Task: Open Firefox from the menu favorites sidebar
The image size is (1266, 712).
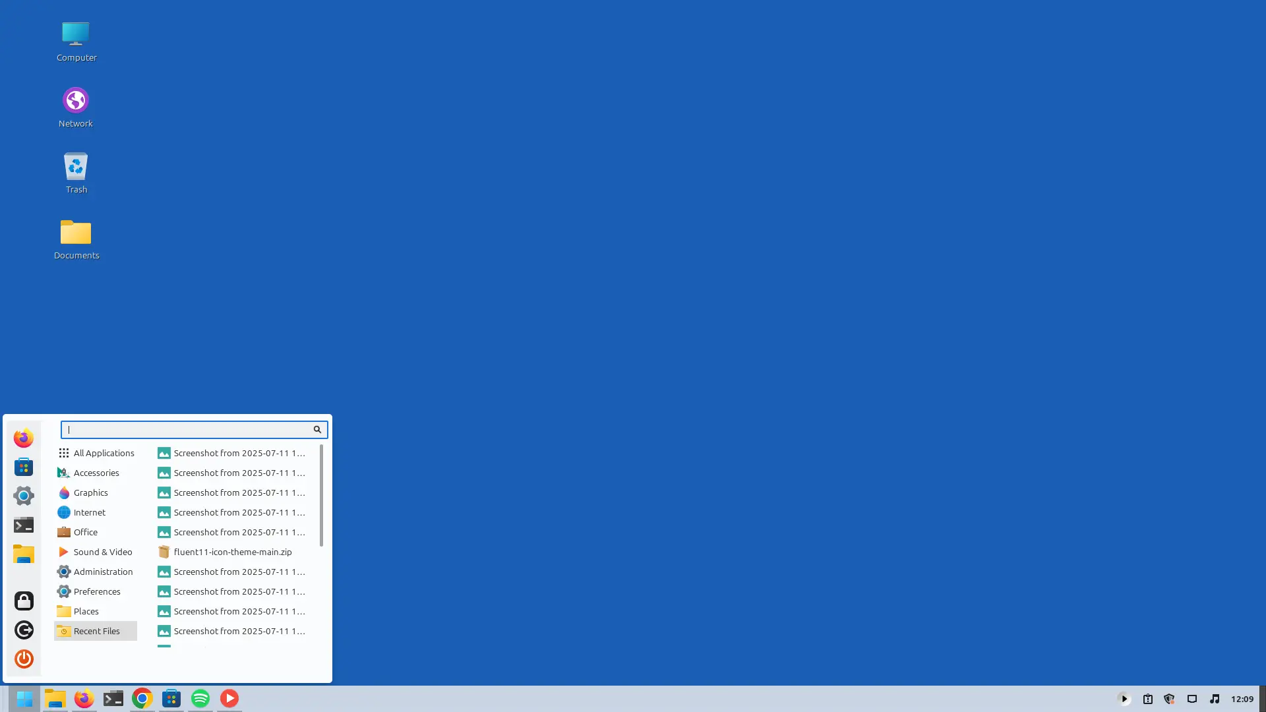Action: [24, 438]
